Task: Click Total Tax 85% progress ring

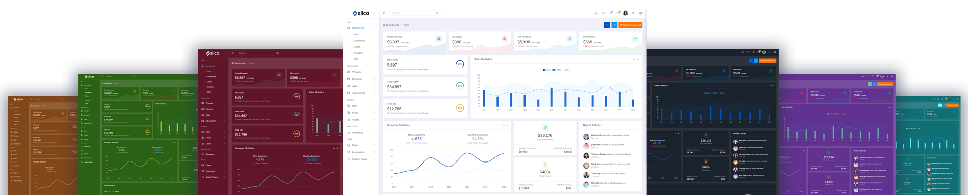Action: (460, 108)
